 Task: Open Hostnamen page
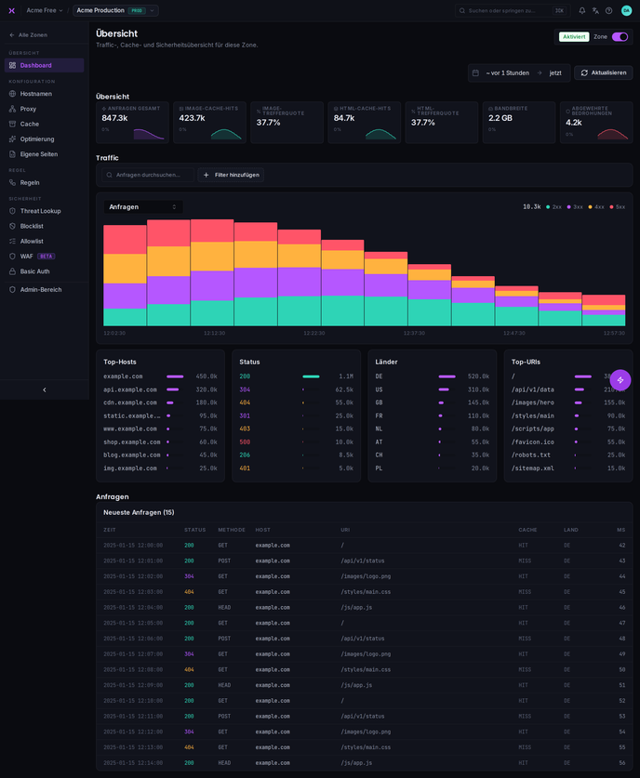[x=45, y=94]
